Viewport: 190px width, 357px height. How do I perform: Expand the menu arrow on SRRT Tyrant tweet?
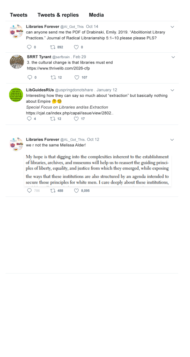tap(173, 57)
